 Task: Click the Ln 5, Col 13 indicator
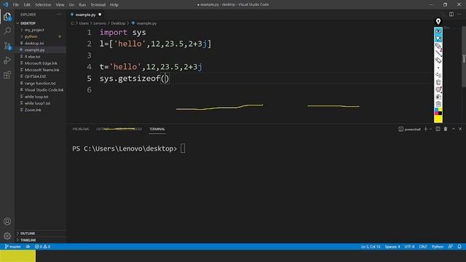click(x=371, y=247)
